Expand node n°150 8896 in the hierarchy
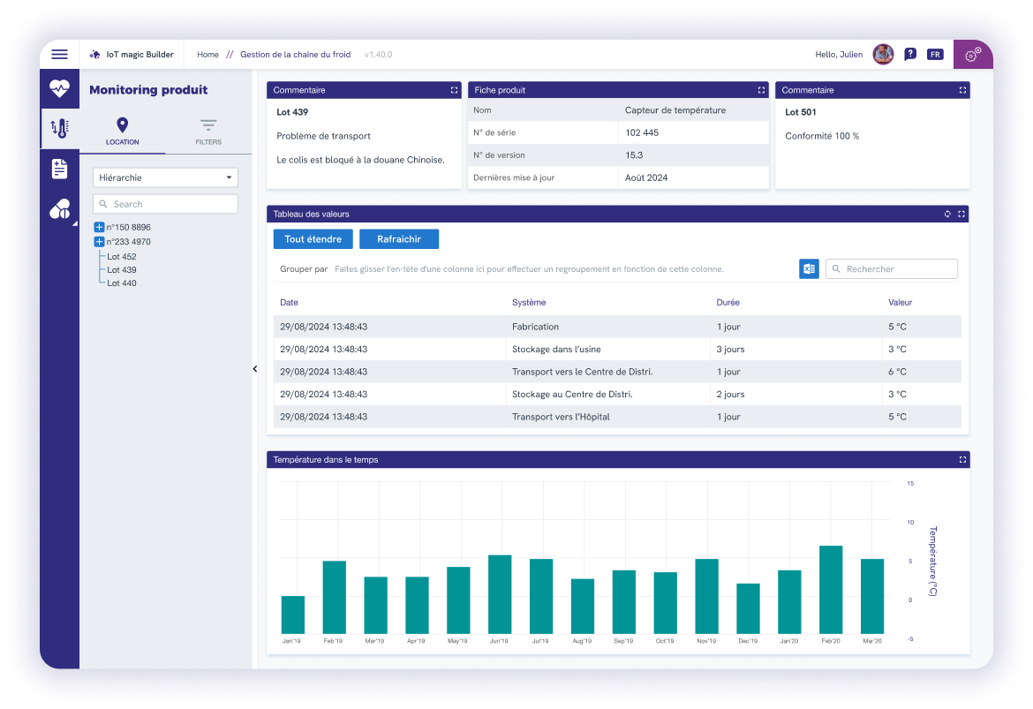 point(98,227)
